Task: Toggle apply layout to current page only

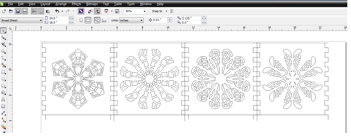Action: point(104,20)
